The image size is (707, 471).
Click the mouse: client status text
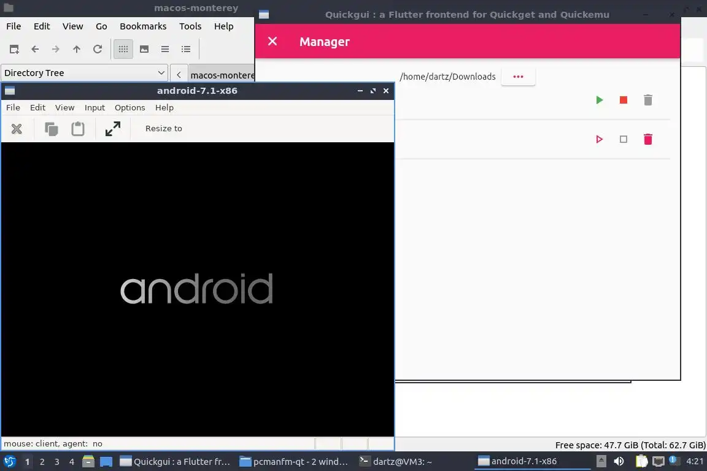coord(53,444)
